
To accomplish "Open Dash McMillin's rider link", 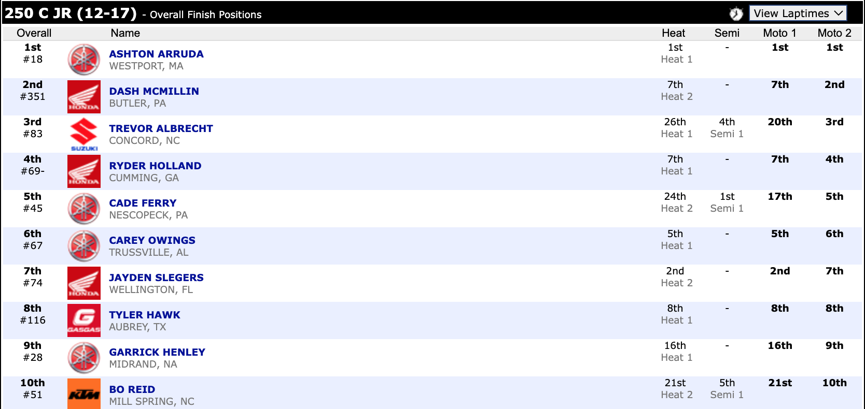I will (154, 91).
